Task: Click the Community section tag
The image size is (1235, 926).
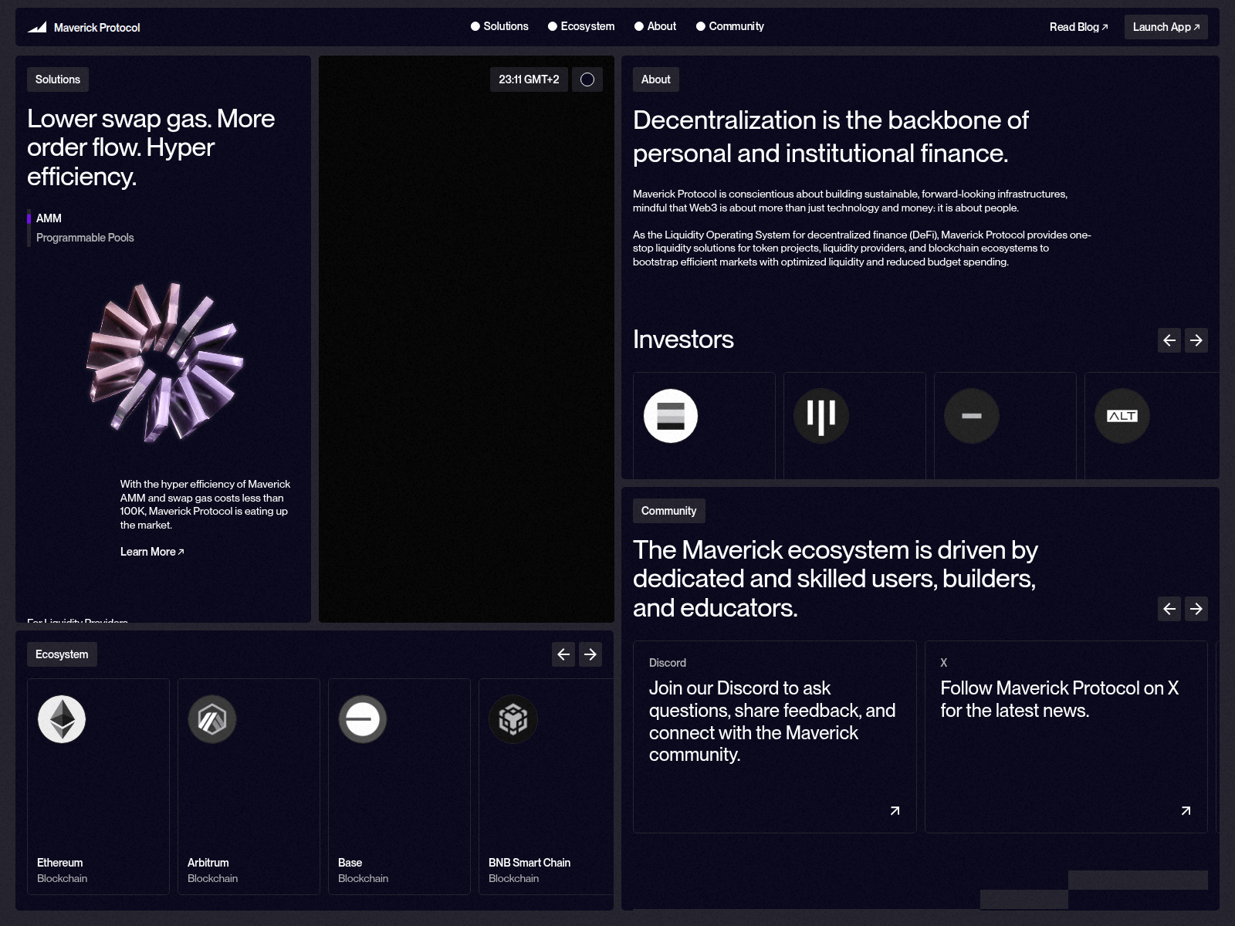Action: point(669,511)
